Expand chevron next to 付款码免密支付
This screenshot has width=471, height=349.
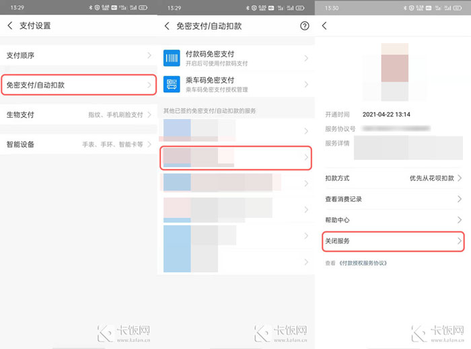pyautogui.click(x=306, y=59)
